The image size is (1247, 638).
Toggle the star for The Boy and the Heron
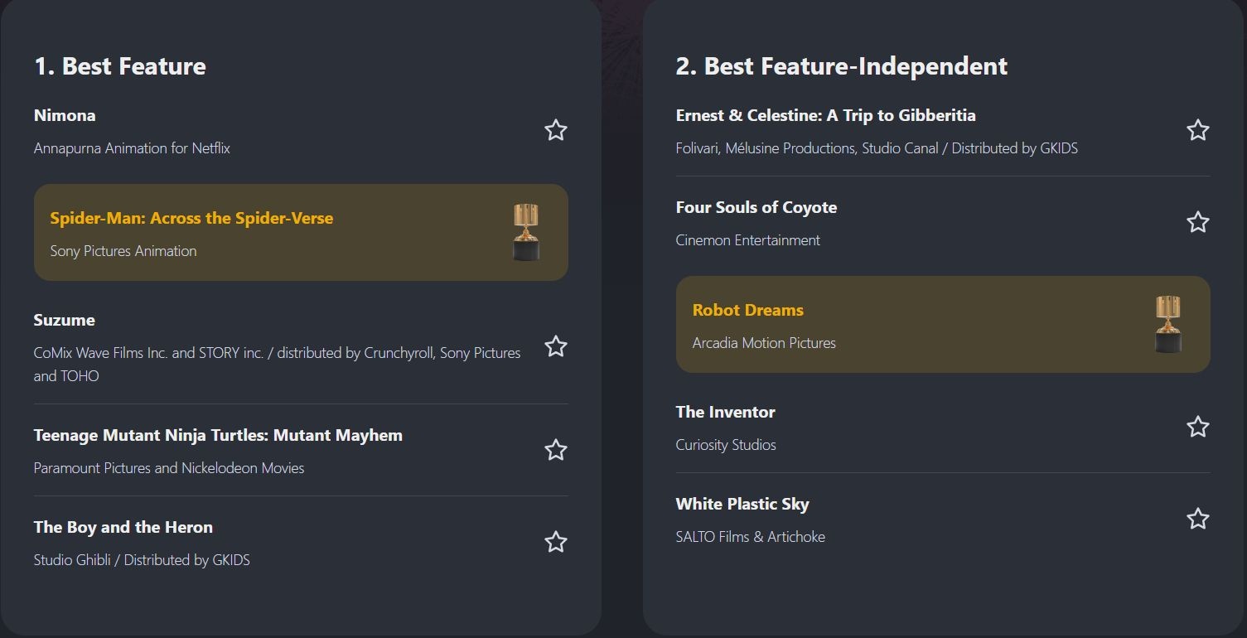click(555, 542)
